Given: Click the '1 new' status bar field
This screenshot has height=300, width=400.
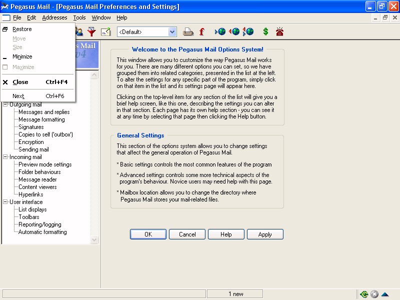Looking at the screenshot, I should click(235, 294).
